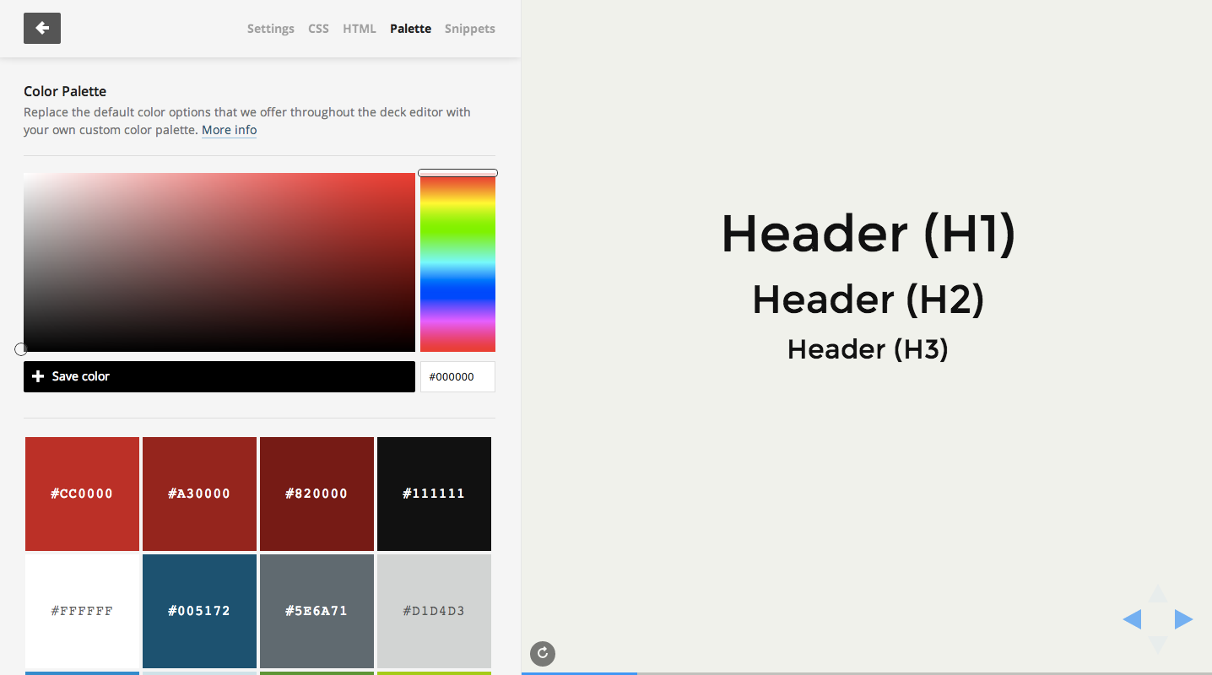Screen dimensions: 1212x675
Task: Switch to the HTML tab
Action: pyautogui.click(x=360, y=29)
